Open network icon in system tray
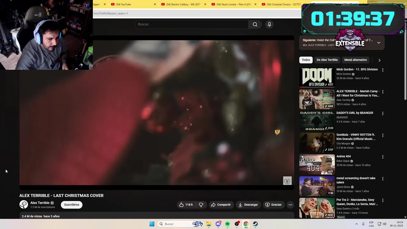 379,224
